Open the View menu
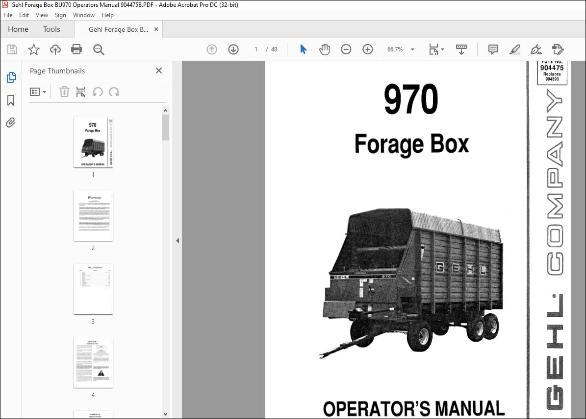Screen dimensions: 586x419 click(x=42, y=15)
